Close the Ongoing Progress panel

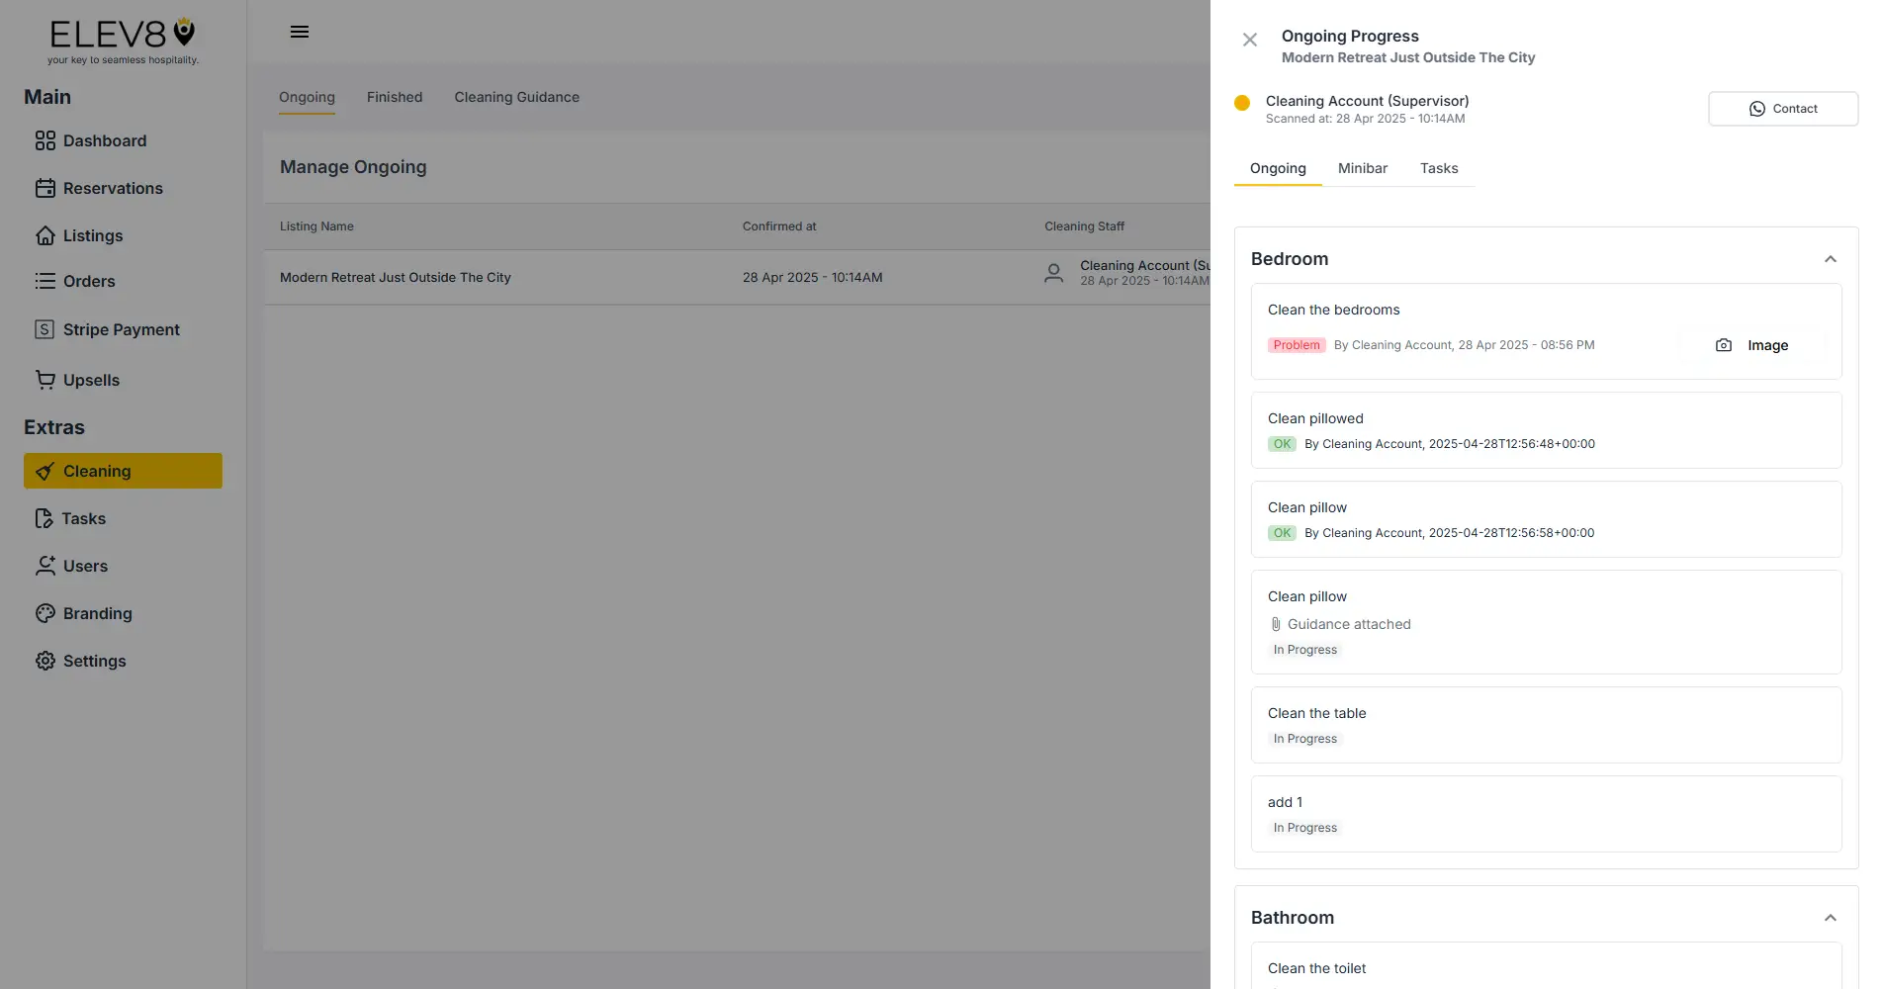tap(1250, 39)
